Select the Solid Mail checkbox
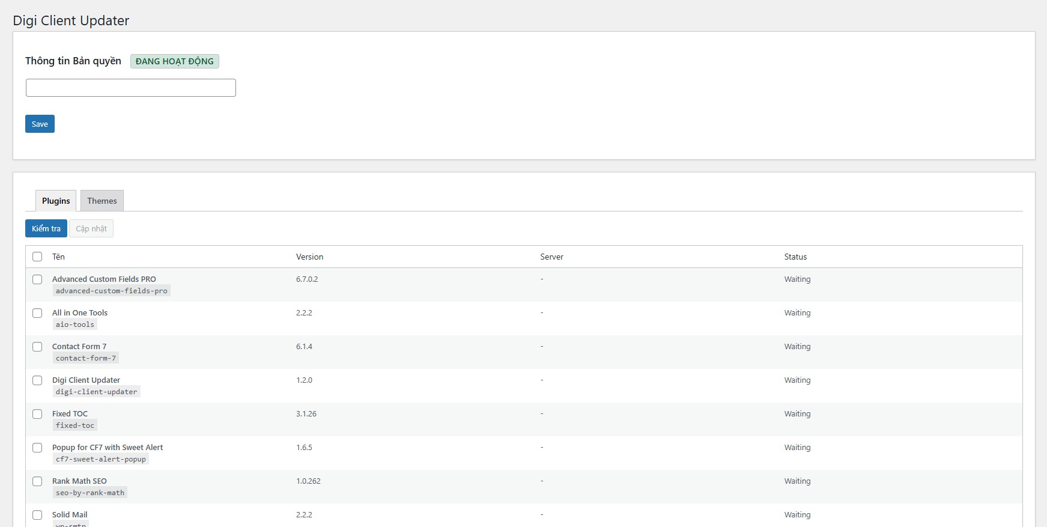Image resolution: width=1047 pixels, height=527 pixels. [37, 515]
